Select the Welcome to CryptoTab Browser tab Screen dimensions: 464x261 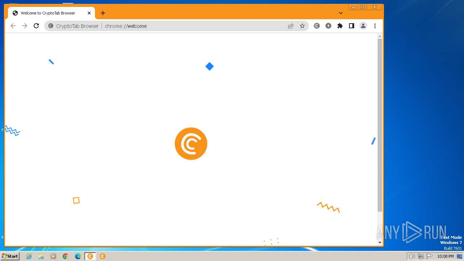51,13
